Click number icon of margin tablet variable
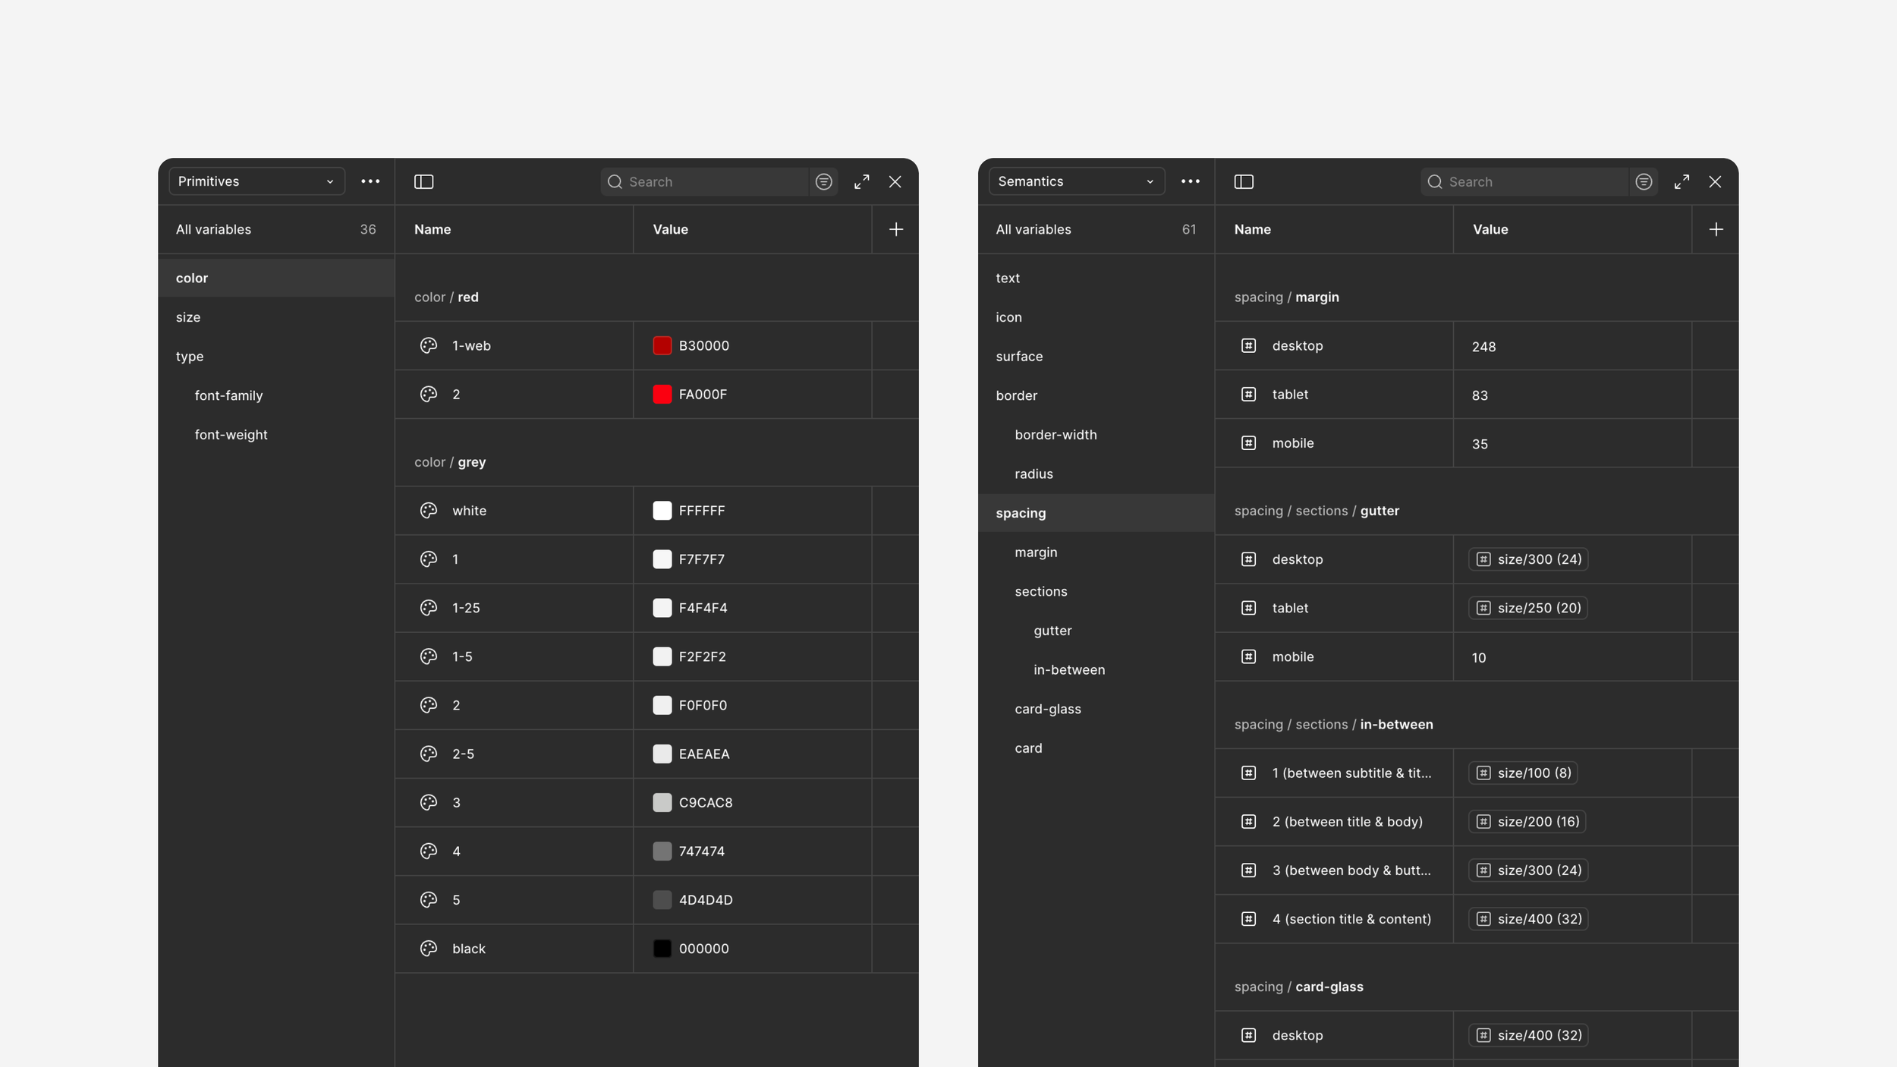The image size is (1897, 1067). coord(1248,394)
